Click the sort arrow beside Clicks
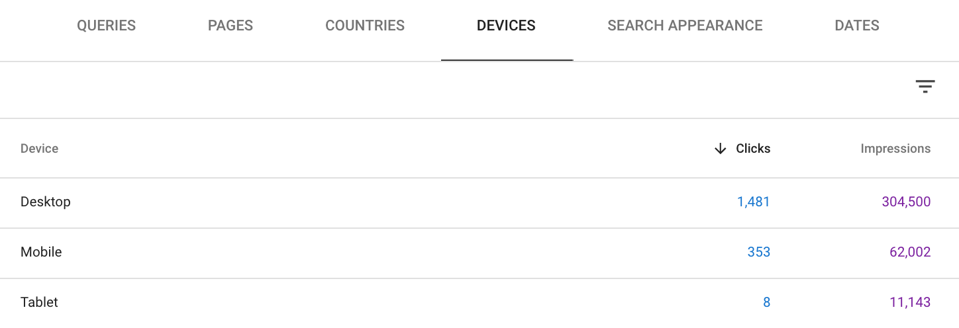Image resolution: width=959 pixels, height=328 pixels. click(x=721, y=149)
